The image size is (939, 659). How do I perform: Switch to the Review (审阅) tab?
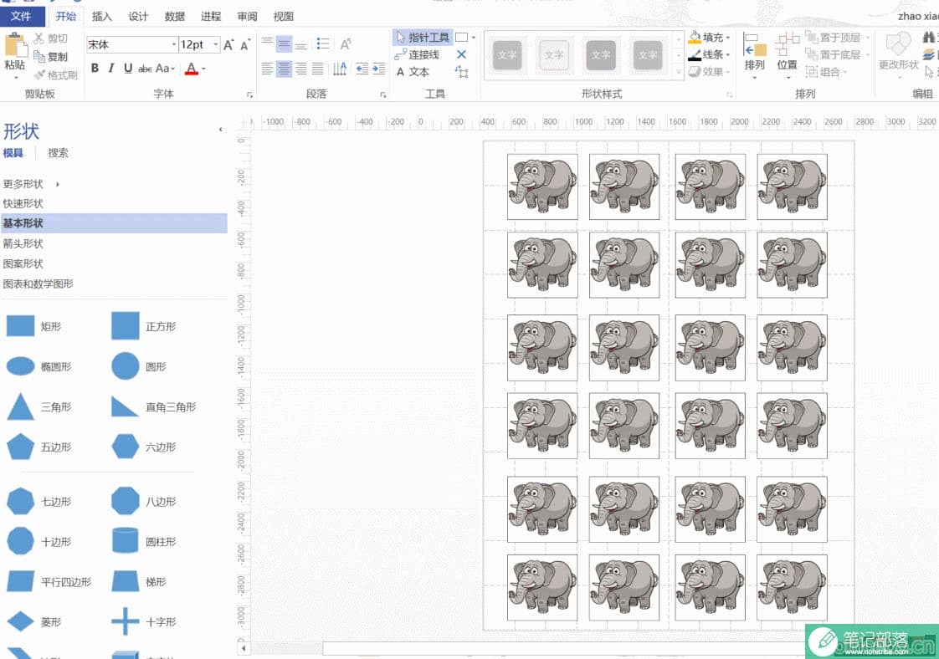point(247,16)
